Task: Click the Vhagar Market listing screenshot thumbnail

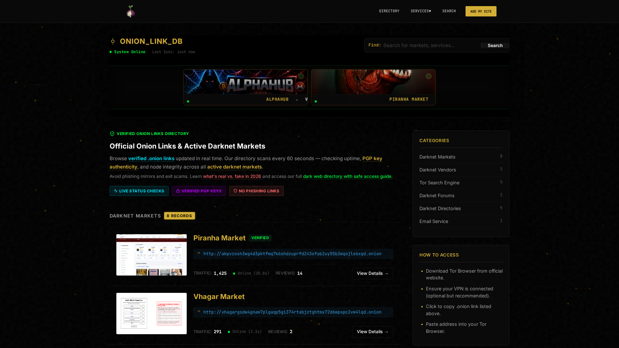Action: [152, 314]
